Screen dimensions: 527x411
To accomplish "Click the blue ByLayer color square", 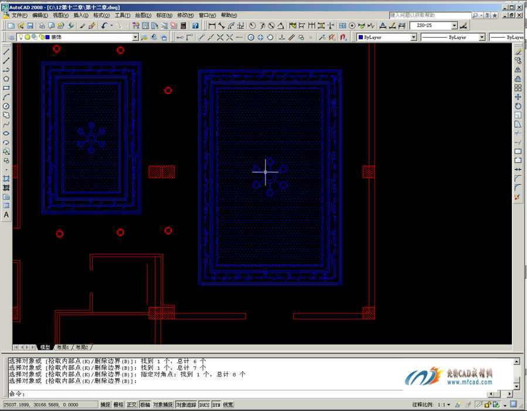I will coord(361,38).
